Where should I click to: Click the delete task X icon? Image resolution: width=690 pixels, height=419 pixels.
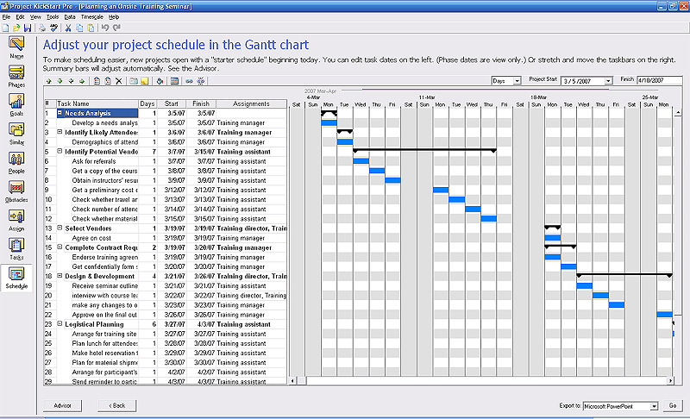point(120,81)
